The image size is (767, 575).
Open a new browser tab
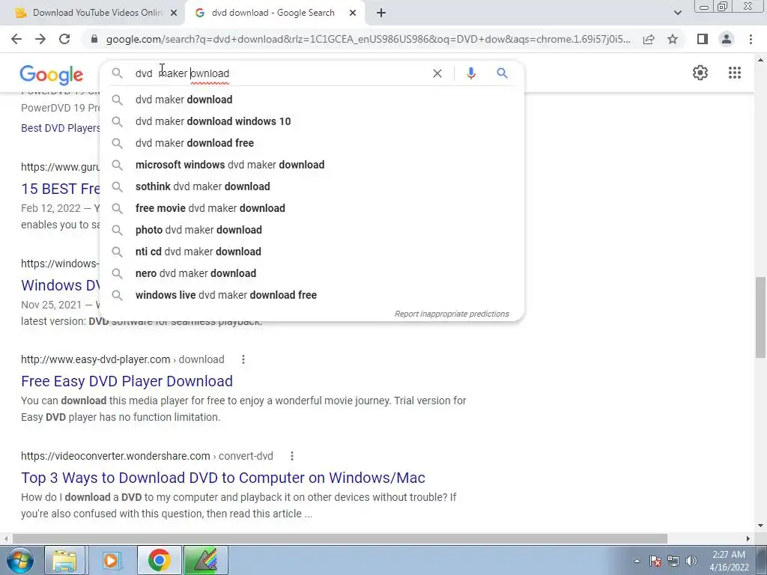pyautogui.click(x=381, y=13)
